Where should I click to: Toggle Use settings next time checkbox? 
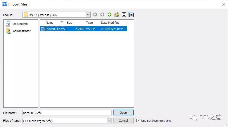(138, 120)
